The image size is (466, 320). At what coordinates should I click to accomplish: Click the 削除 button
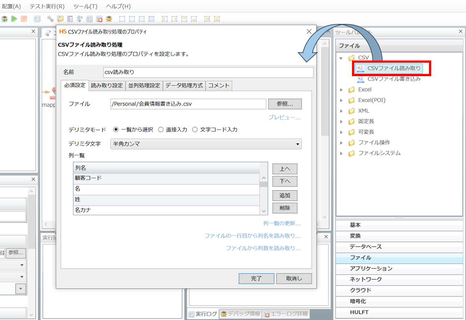click(285, 208)
